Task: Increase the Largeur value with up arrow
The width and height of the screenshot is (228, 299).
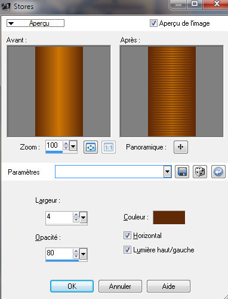Action: click(76, 215)
